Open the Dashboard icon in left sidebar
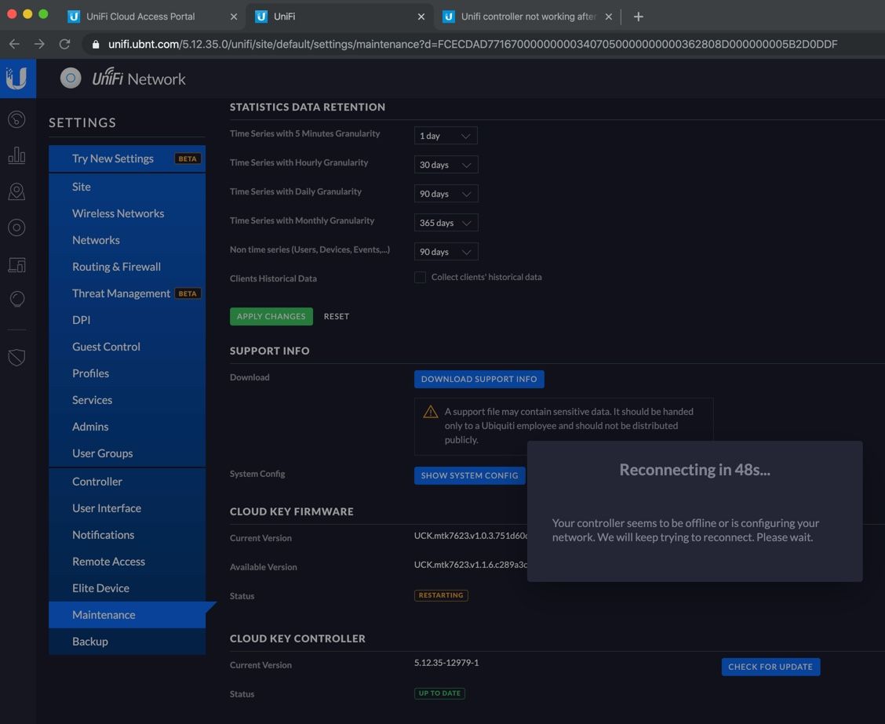885x724 pixels. (16, 120)
